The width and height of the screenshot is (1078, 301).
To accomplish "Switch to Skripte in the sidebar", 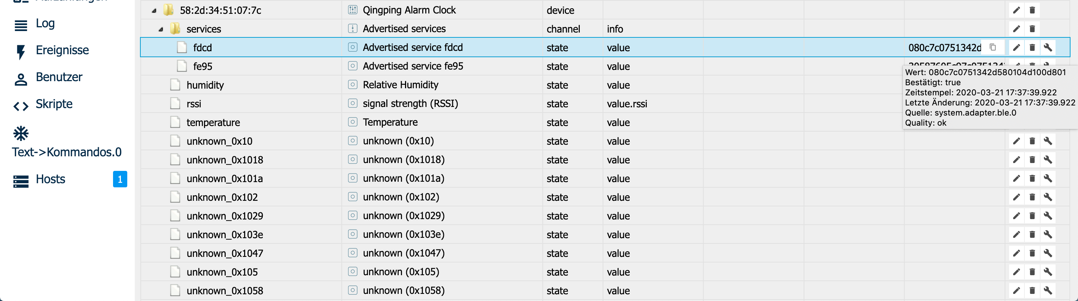I will 54,104.
